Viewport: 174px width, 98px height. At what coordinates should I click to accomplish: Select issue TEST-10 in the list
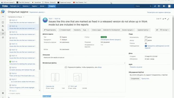coord(23,63)
